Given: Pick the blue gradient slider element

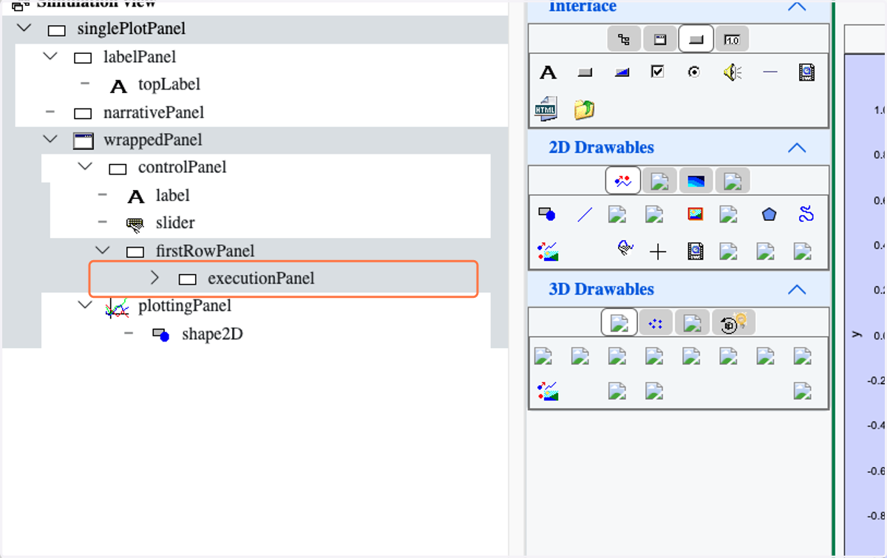Looking at the screenshot, I should [x=622, y=72].
